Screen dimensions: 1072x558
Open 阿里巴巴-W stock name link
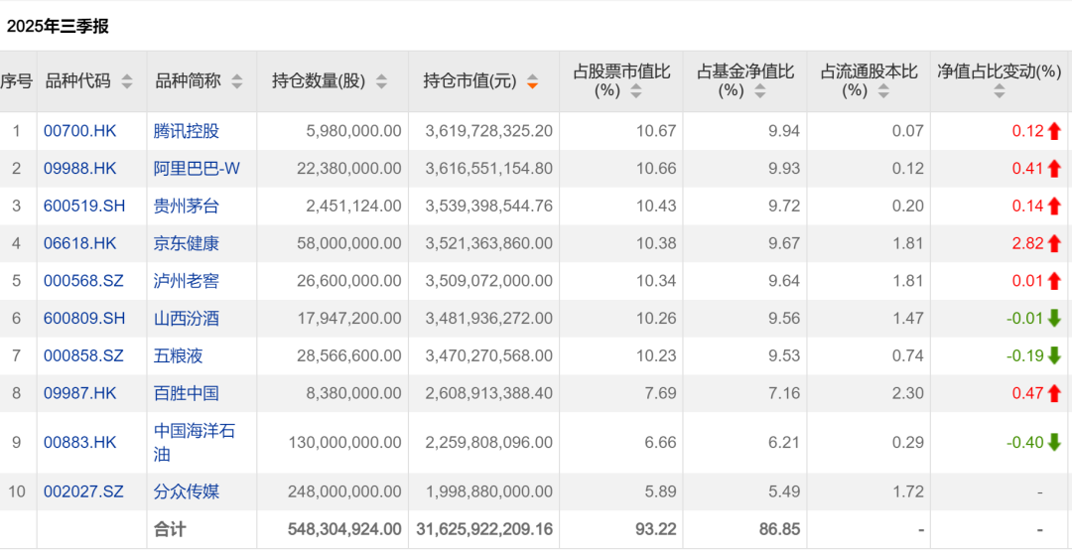[197, 169]
